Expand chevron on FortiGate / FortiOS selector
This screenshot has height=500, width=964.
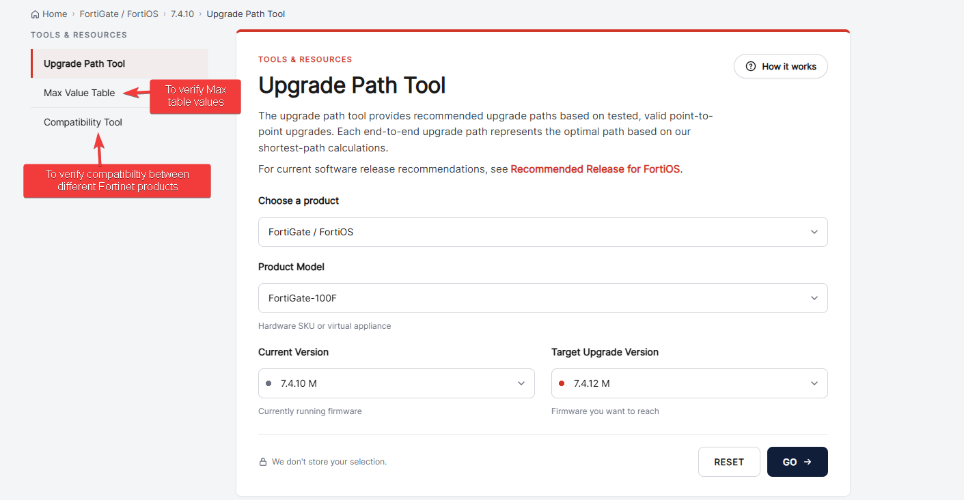click(814, 232)
